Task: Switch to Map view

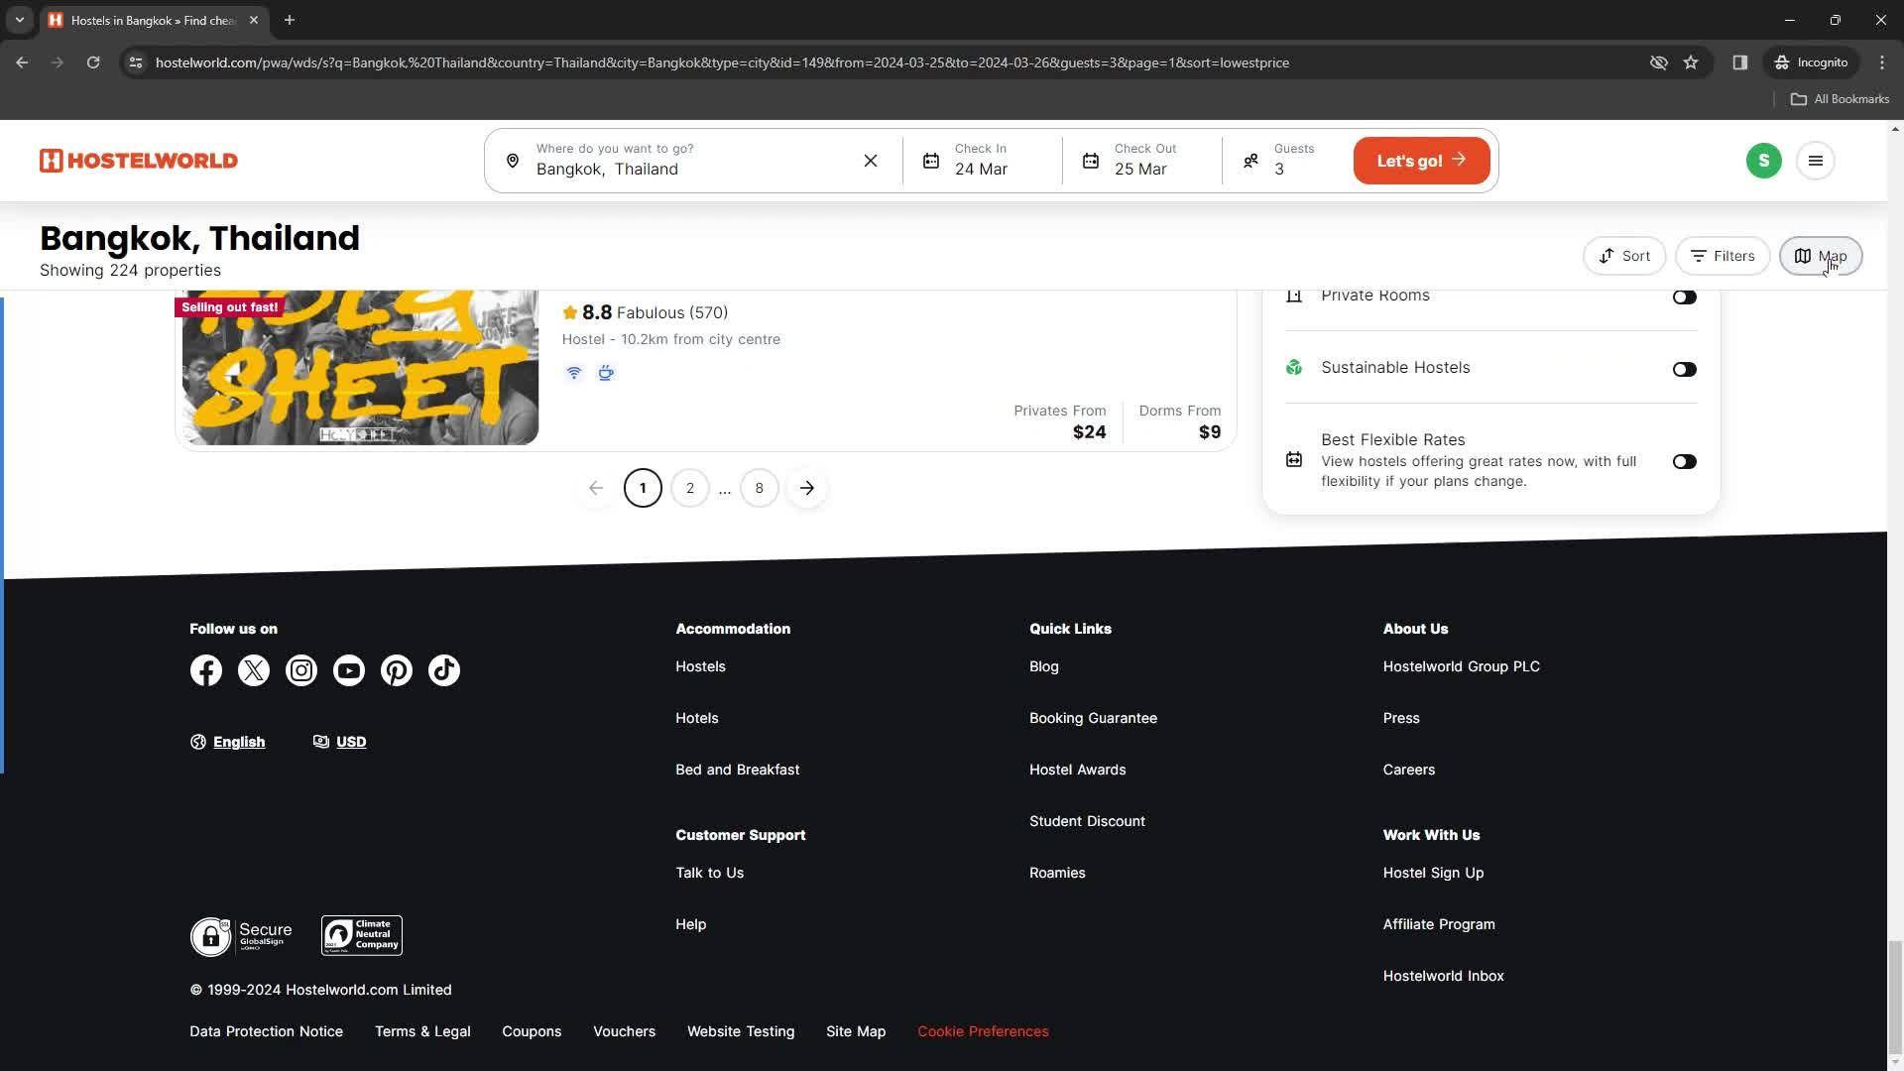Action: coord(1821,256)
